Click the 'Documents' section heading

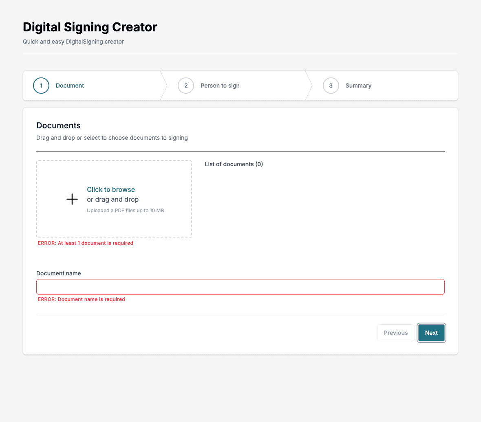pos(58,125)
